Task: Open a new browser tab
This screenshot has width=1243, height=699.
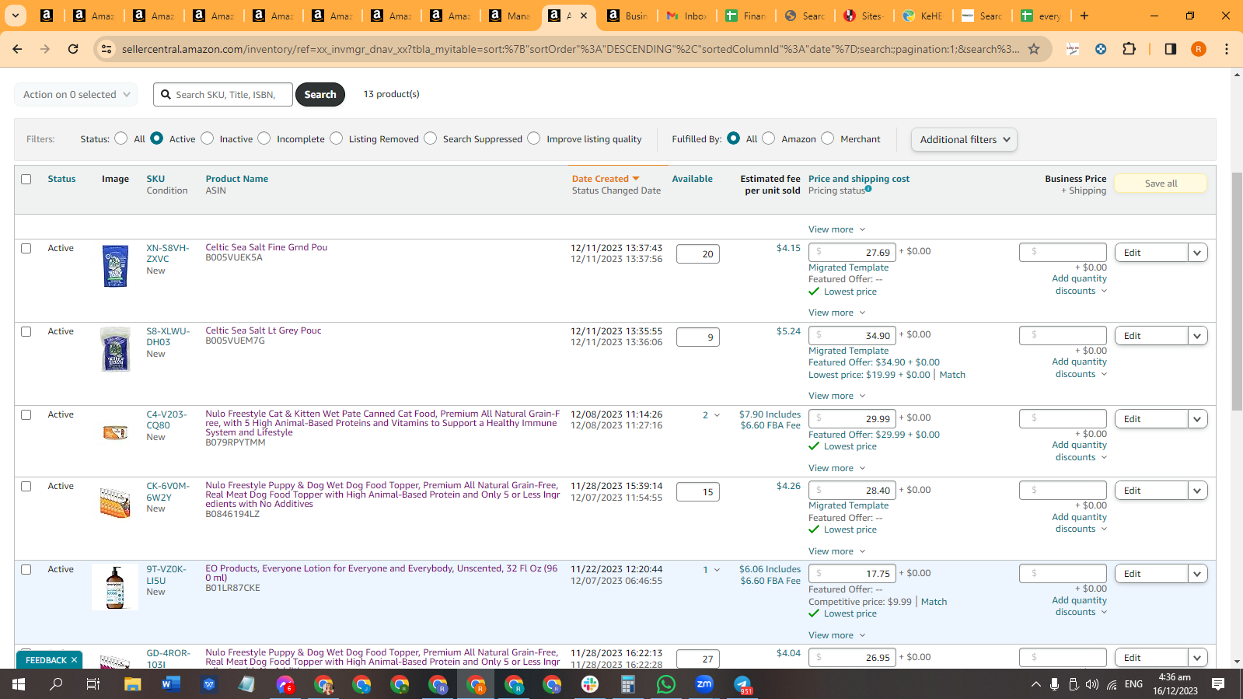Action: (1084, 16)
